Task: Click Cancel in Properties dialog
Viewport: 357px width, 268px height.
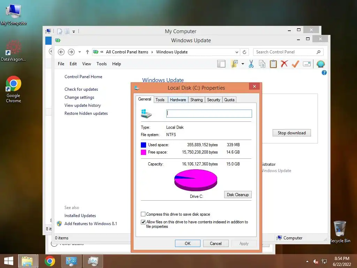Action: point(215,243)
